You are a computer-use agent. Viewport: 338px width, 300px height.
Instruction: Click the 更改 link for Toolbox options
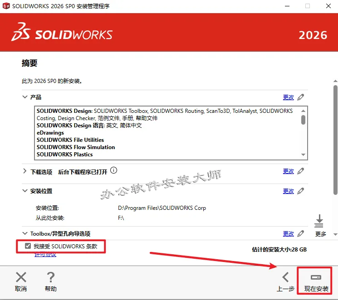pyautogui.click(x=288, y=234)
